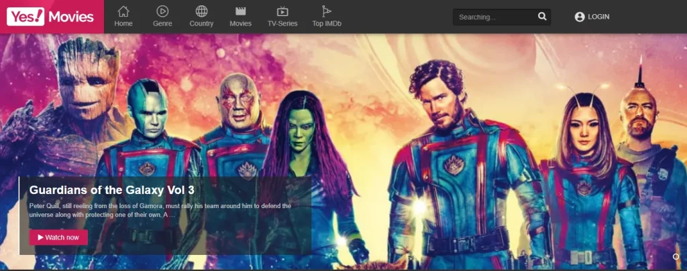Image resolution: width=687 pixels, height=271 pixels.
Task: Click the Watch now button
Action: click(x=59, y=238)
